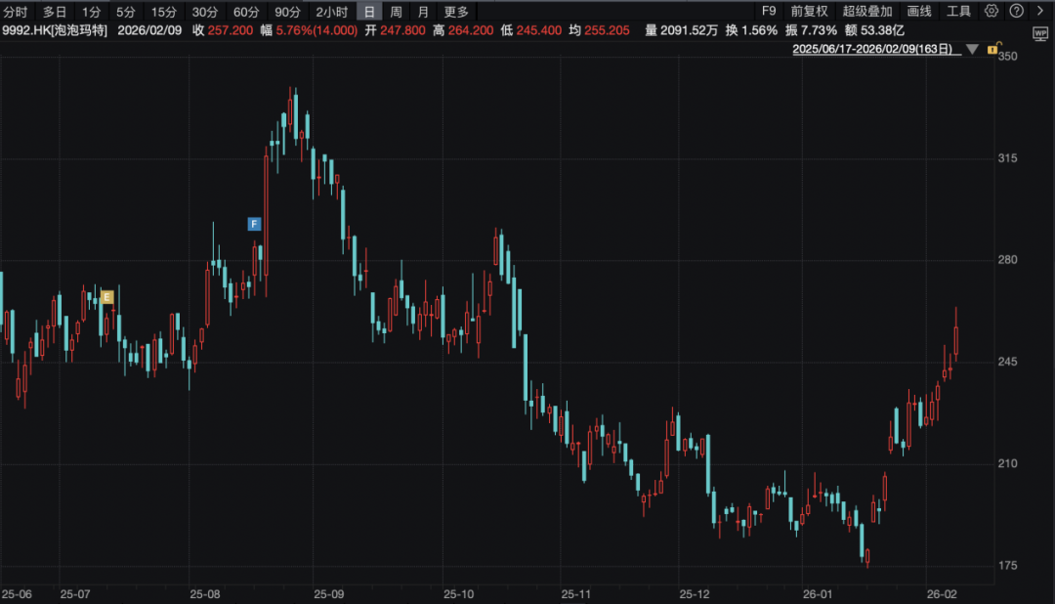This screenshot has height=604, width=1055.
Task: Open the 前复权 adjustment option
Action: (809, 11)
